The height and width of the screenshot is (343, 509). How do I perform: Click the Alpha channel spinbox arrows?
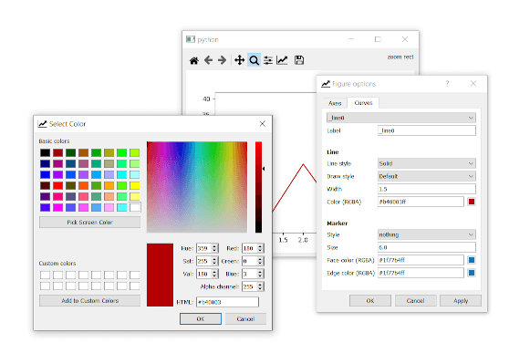(x=260, y=286)
